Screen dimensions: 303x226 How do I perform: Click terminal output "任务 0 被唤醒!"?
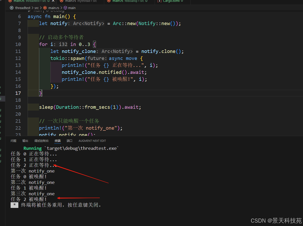coord(29,177)
